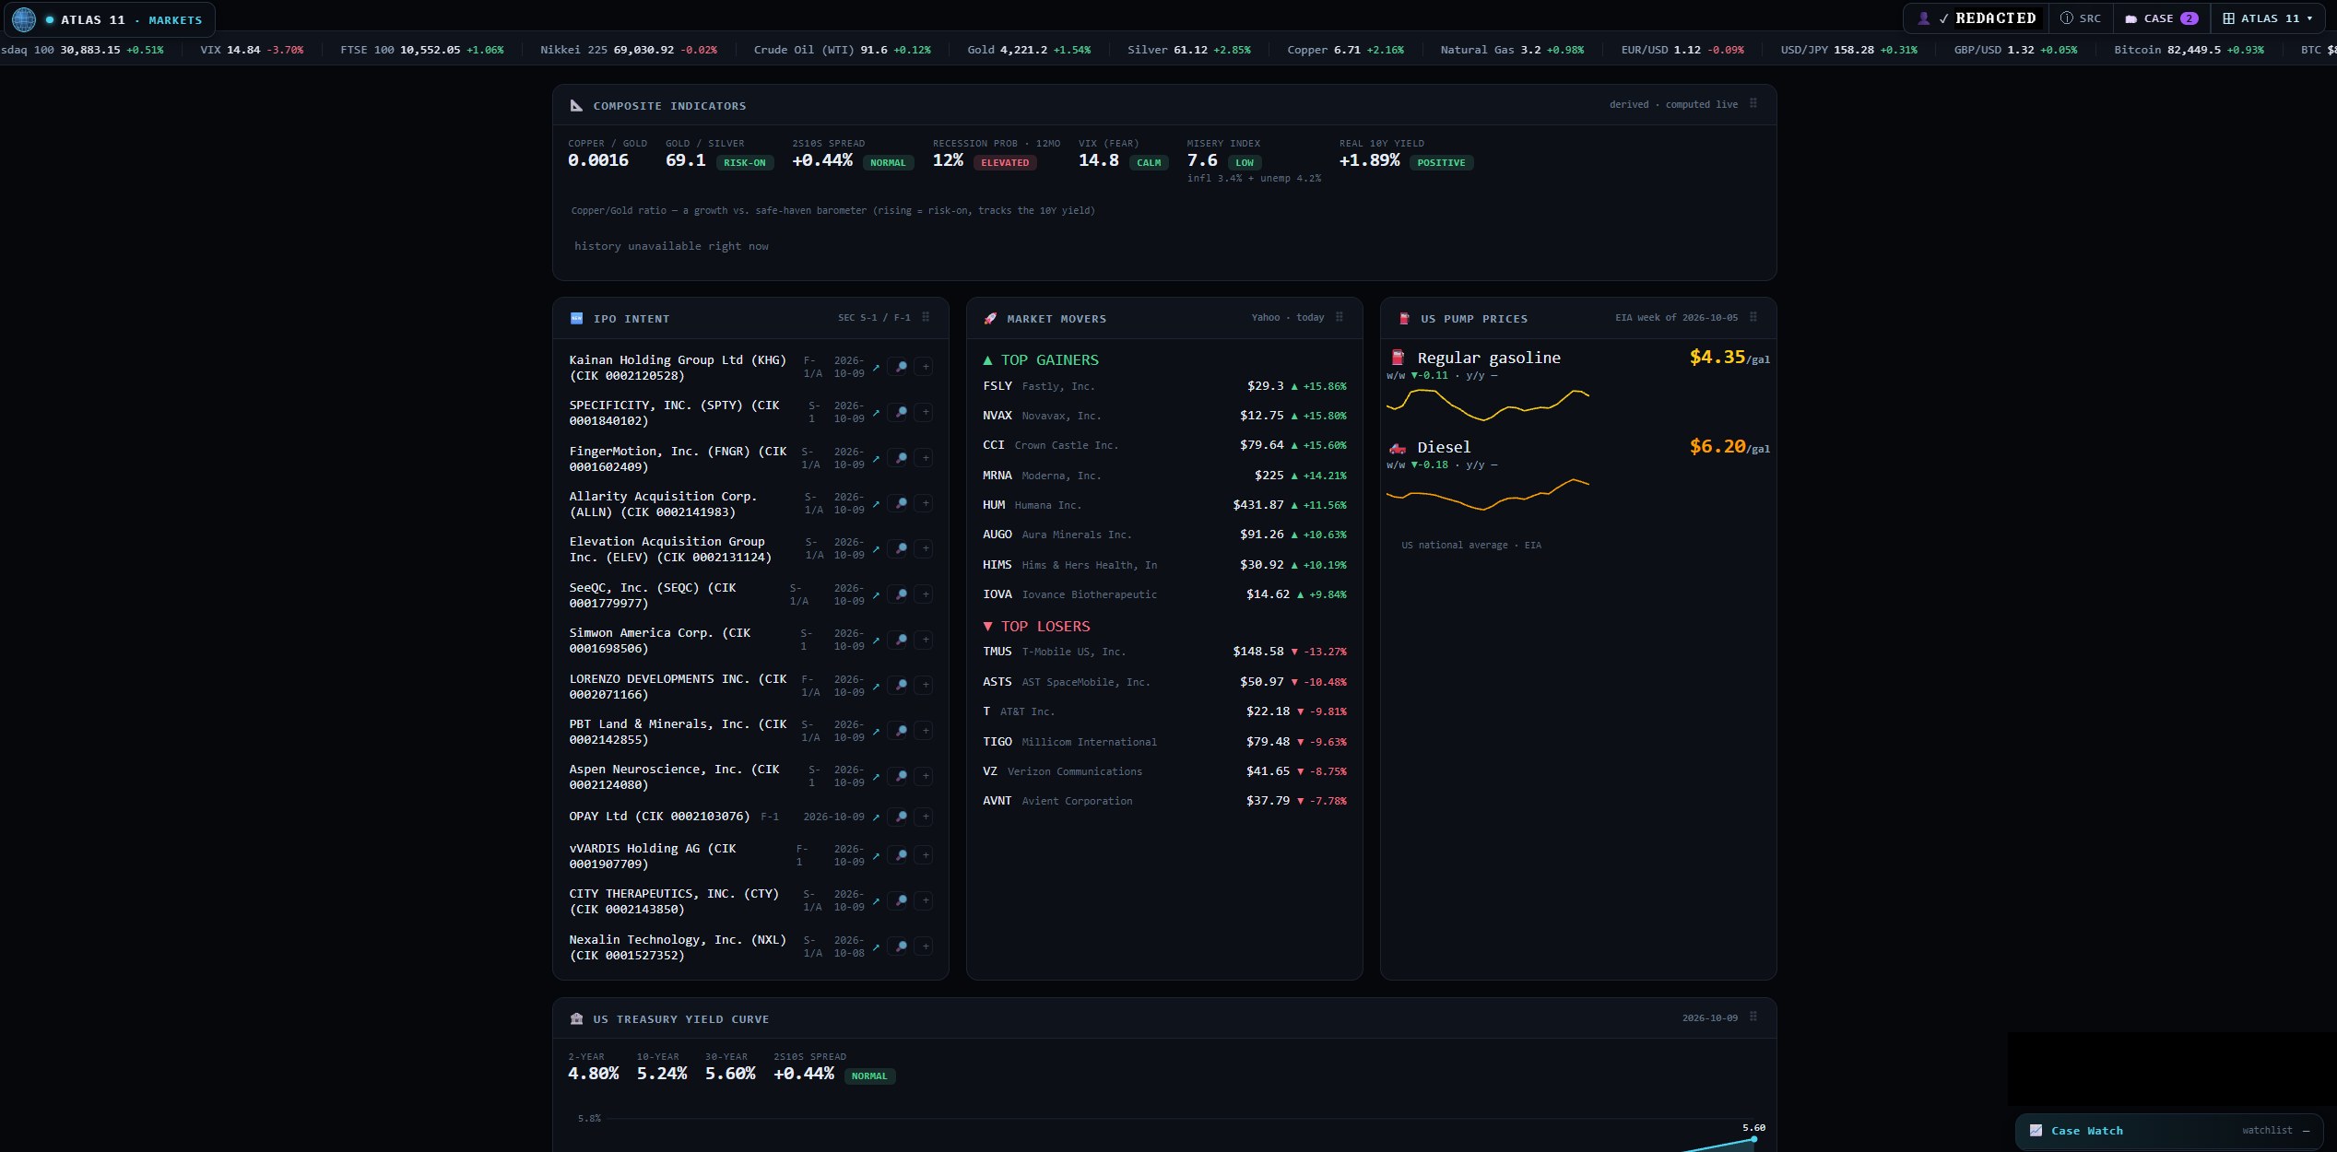
Task: Click the USD/JPY 158.28 ticker item
Action: [1848, 50]
